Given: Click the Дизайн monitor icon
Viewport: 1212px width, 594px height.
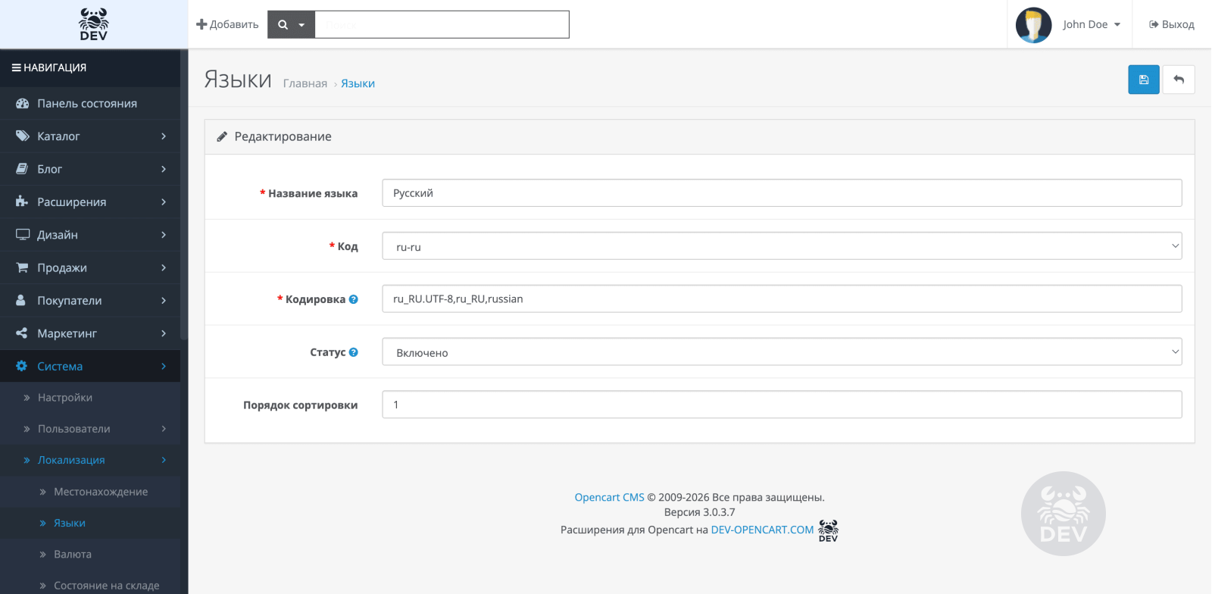Looking at the screenshot, I should 23,235.
